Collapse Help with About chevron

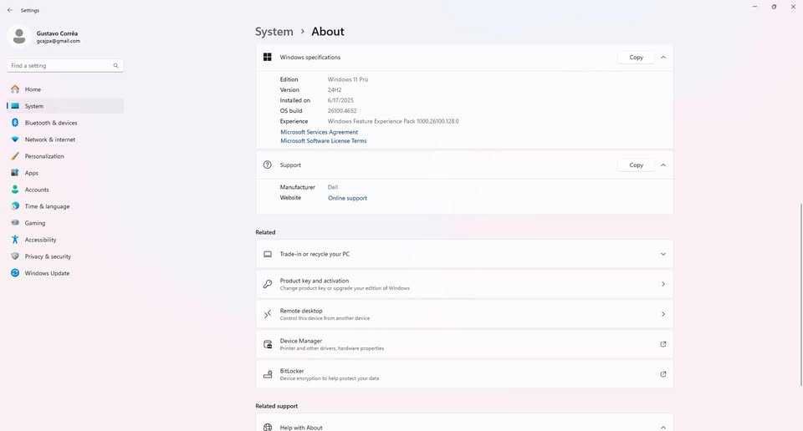pyautogui.click(x=663, y=428)
